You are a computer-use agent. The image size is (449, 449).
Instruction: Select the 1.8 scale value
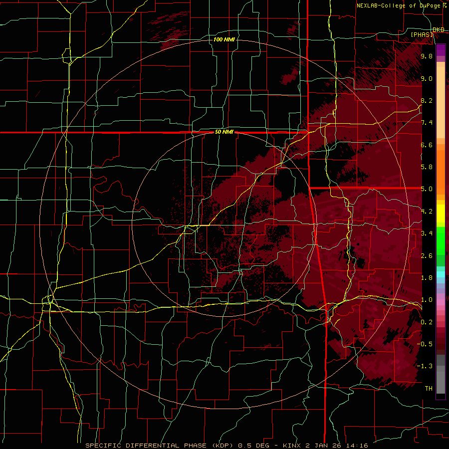tap(427, 278)
